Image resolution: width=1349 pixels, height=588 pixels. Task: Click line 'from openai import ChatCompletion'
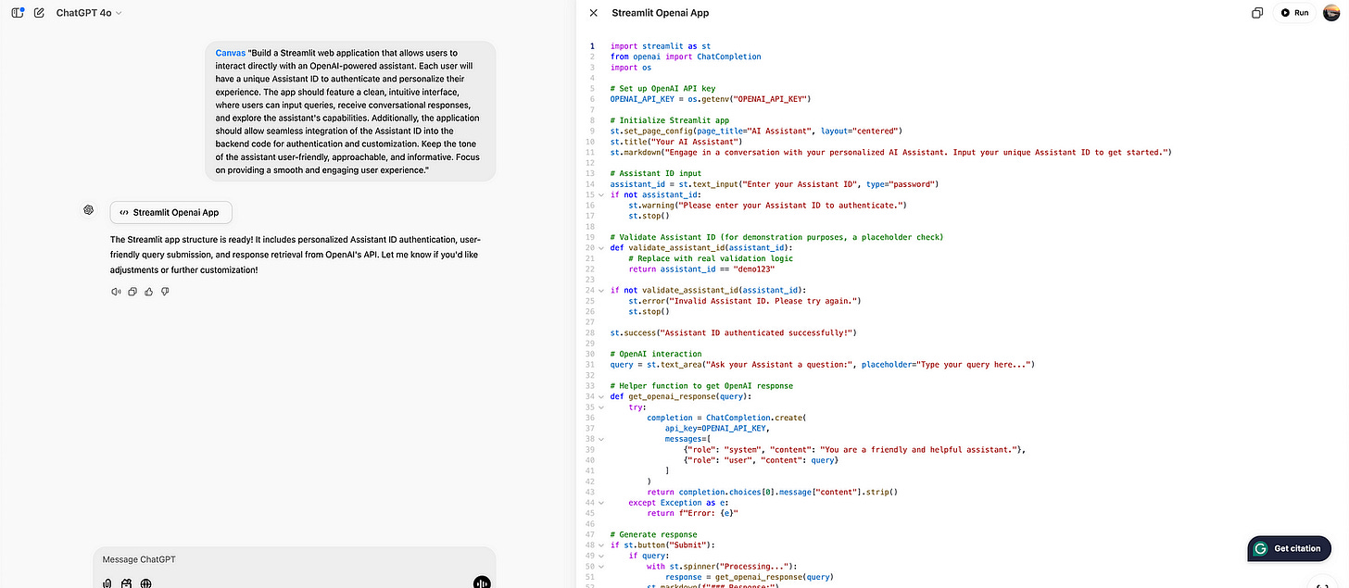click(x=686, y=56)
